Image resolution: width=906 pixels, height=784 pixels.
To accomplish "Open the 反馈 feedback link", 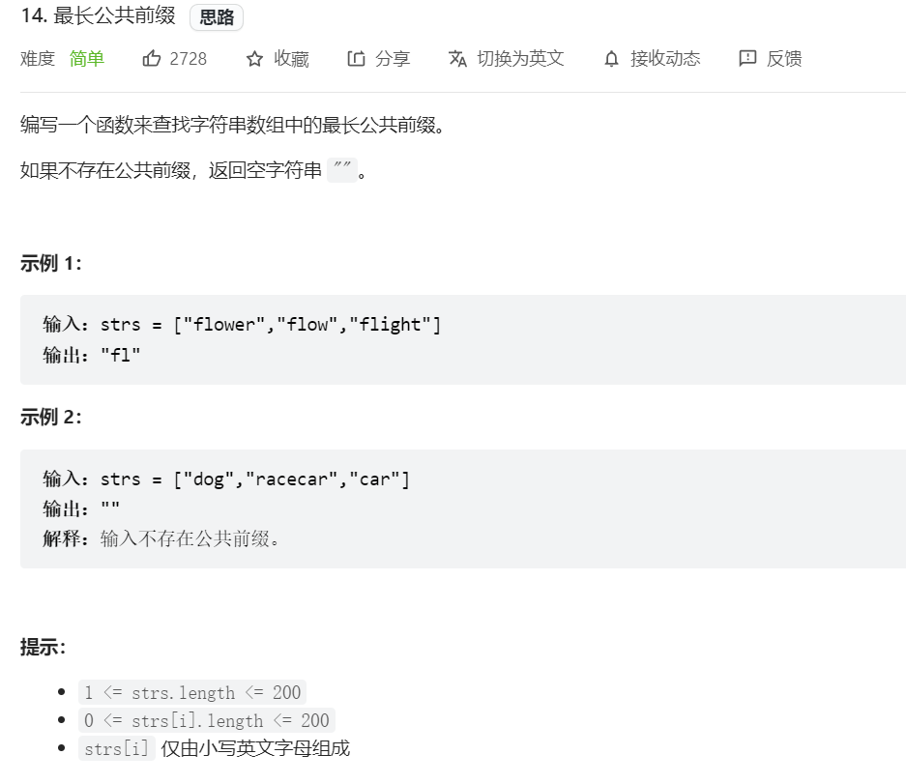I will 784,59.
